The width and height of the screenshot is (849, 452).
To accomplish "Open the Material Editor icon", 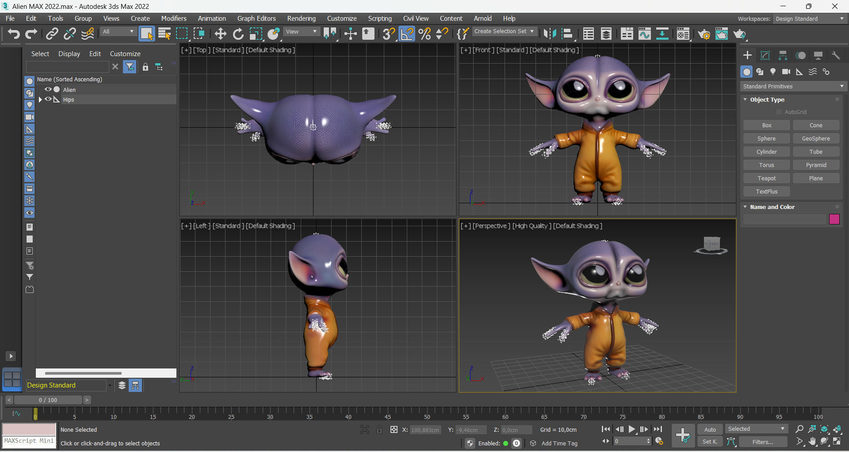I will coord(683,34).
